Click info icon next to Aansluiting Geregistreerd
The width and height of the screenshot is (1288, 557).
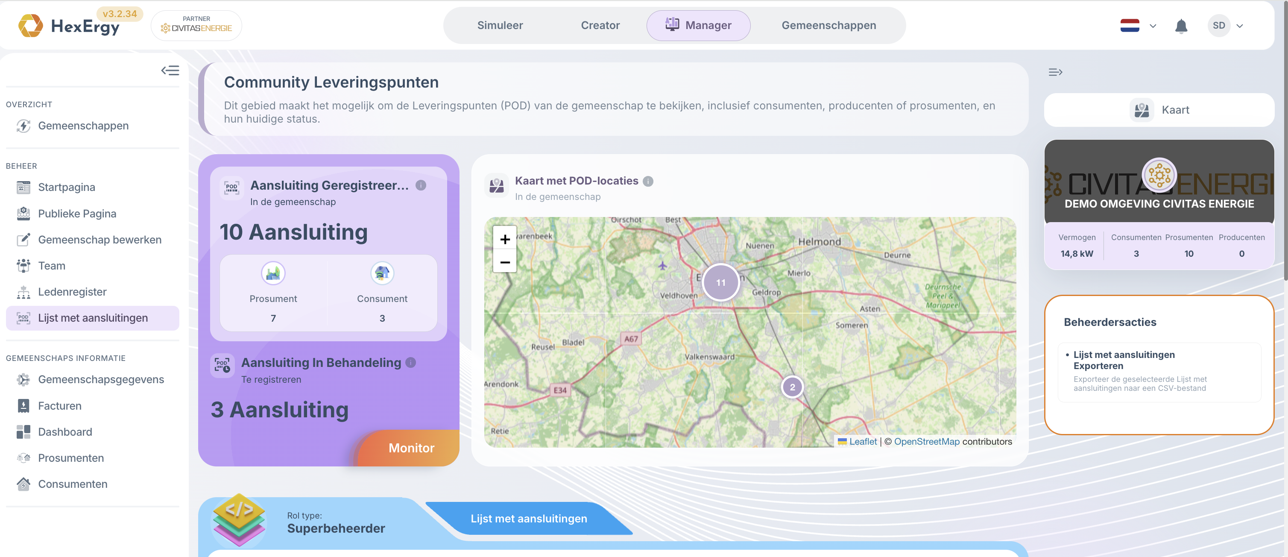(421, 185)
